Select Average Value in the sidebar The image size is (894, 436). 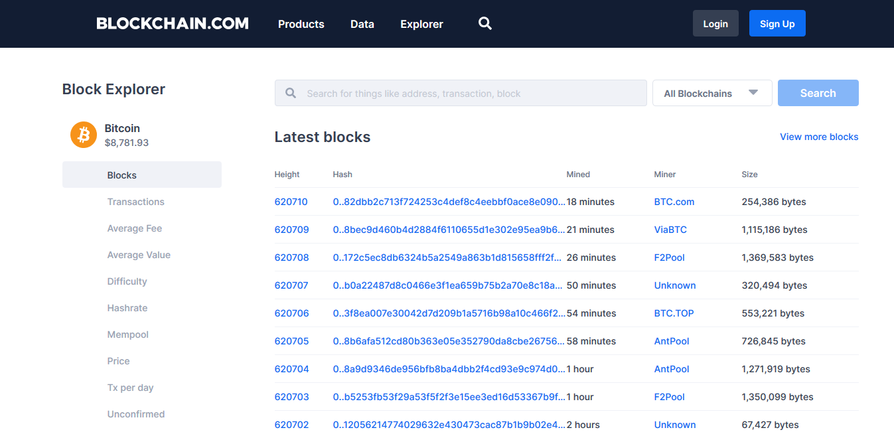[x=139, y=255]
